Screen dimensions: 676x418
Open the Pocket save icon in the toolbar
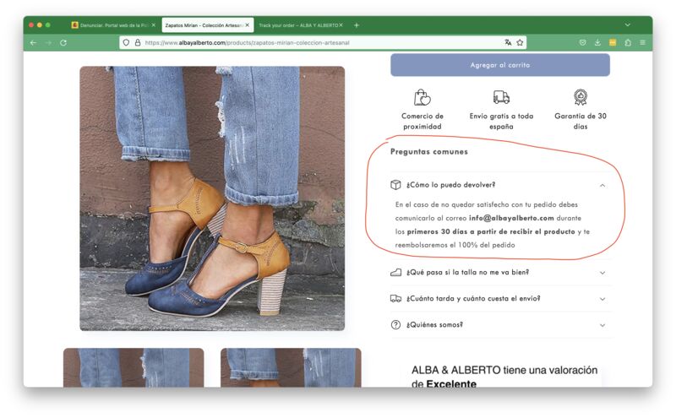pyautogui.click(x=582, y=42)
